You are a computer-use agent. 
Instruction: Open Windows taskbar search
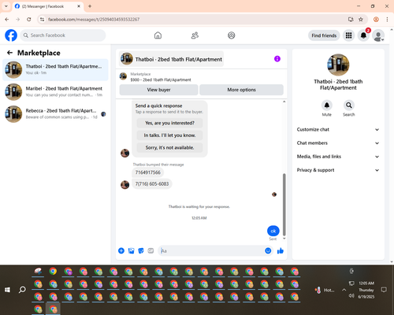(22, 290)
